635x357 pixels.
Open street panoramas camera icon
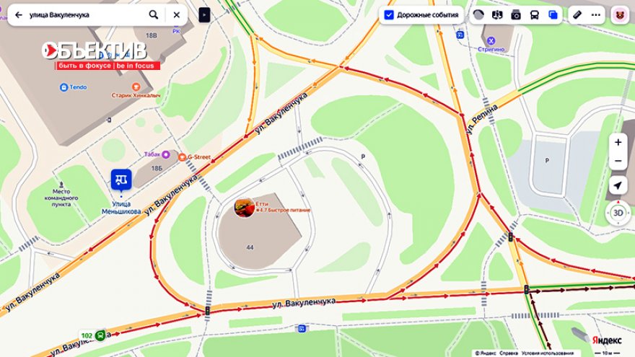tap(515, 15)
